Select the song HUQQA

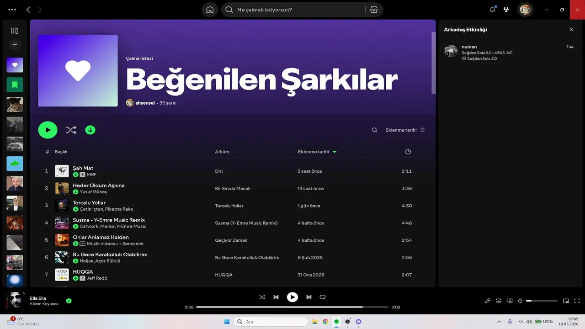83,272
